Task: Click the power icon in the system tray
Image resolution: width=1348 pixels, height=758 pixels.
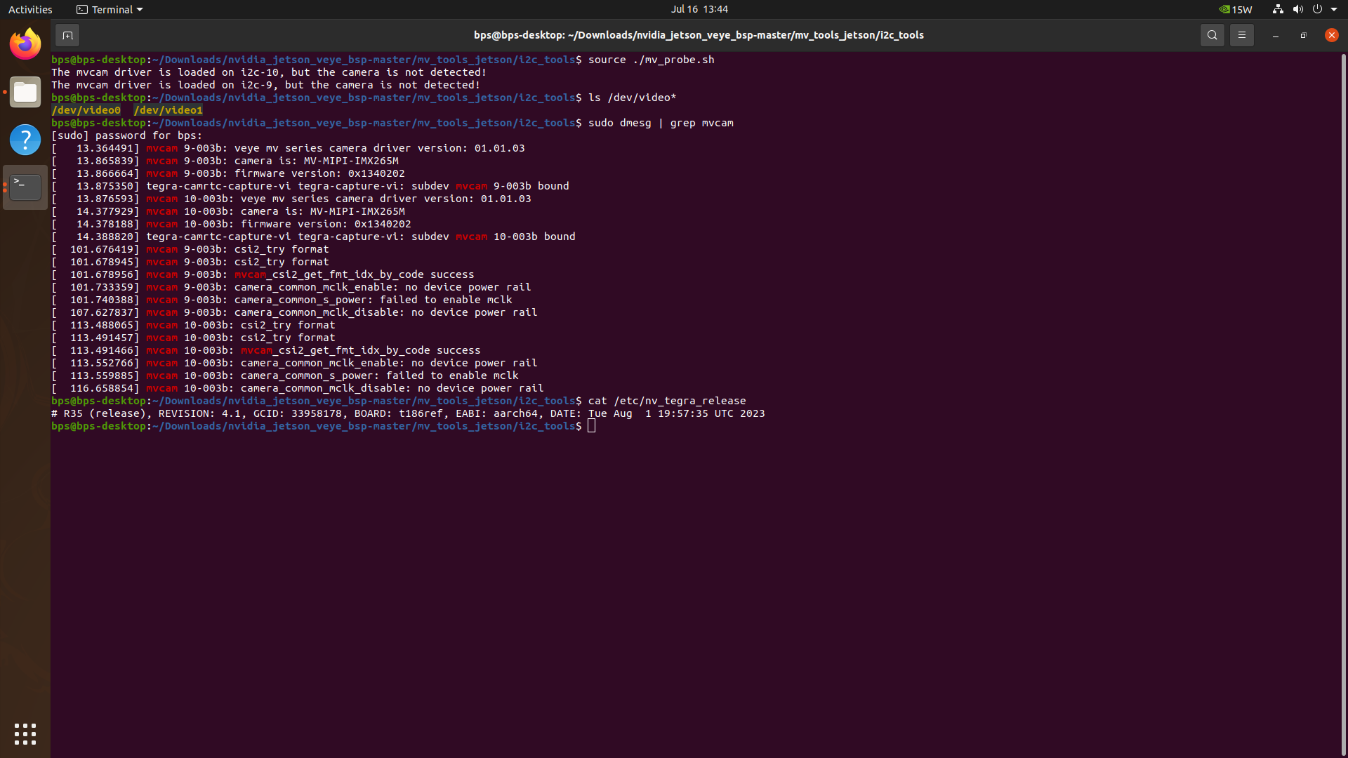Action: (x=1319, y=9)
